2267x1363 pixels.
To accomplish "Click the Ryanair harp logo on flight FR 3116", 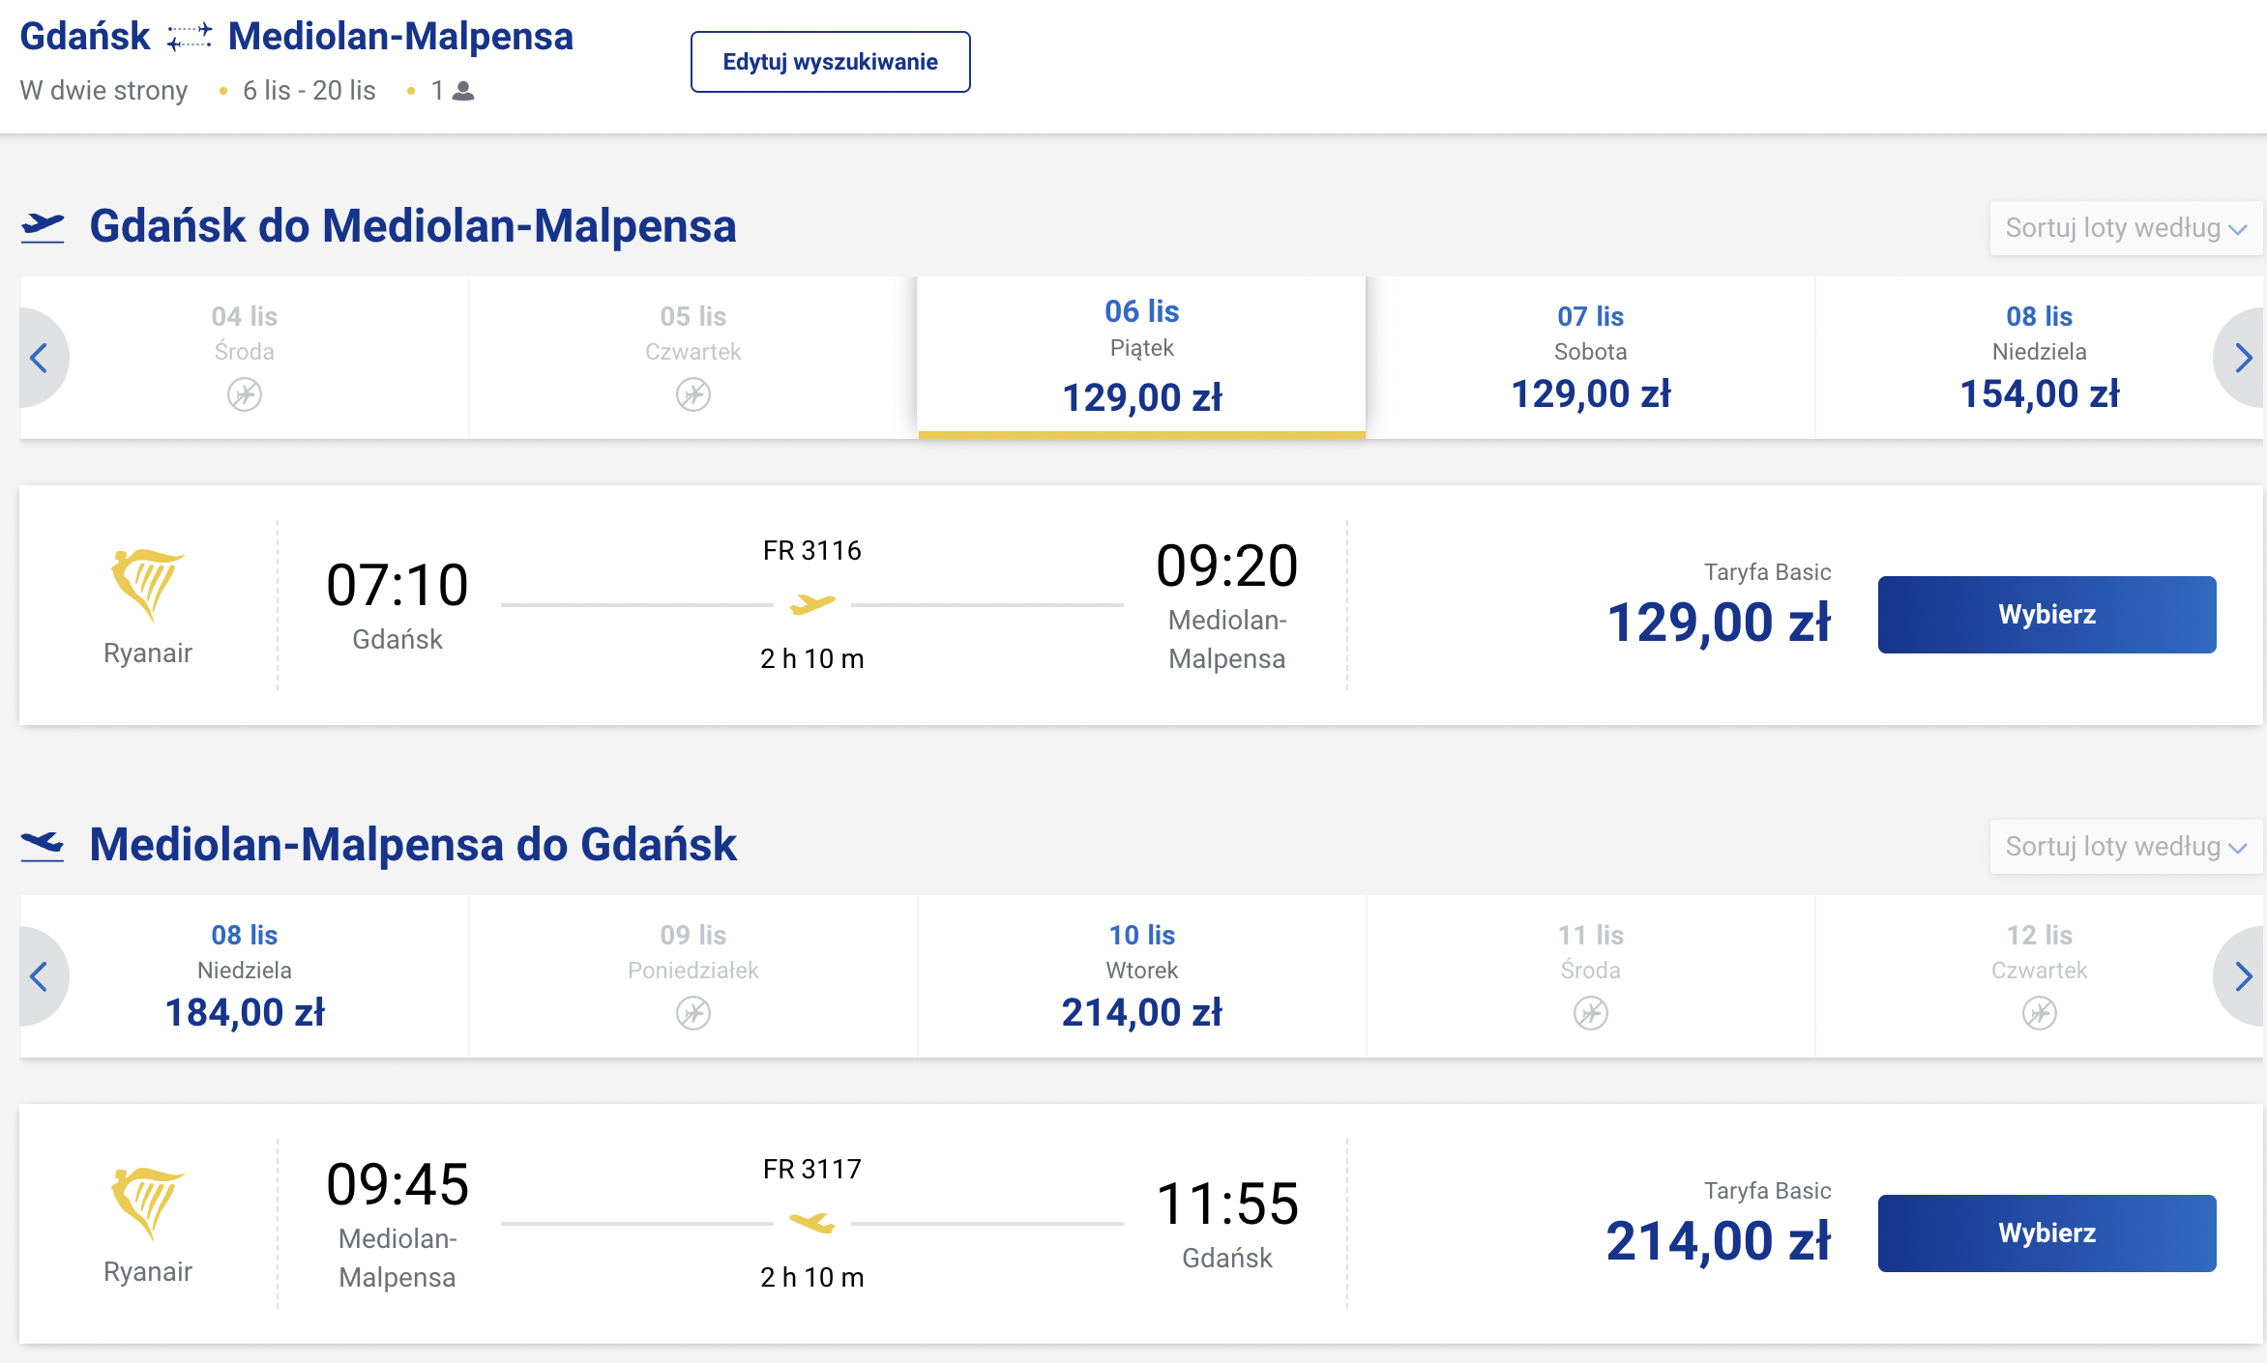I will click(147, 585).
